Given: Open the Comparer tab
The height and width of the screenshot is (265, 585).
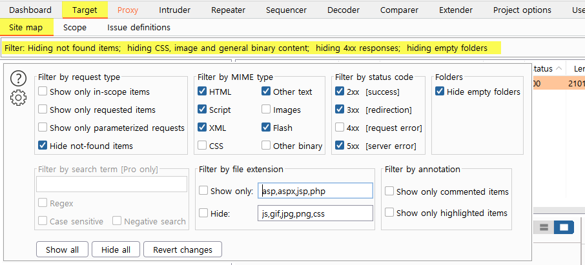Looking at the screenshot, I should pyautogui.click(x=399, y=10).
